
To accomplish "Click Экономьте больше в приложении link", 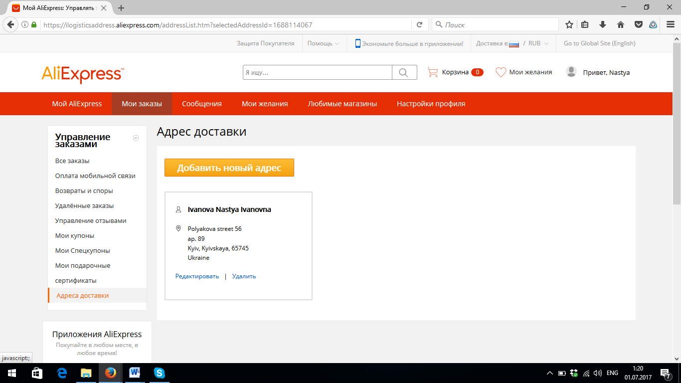I will 413,43.
